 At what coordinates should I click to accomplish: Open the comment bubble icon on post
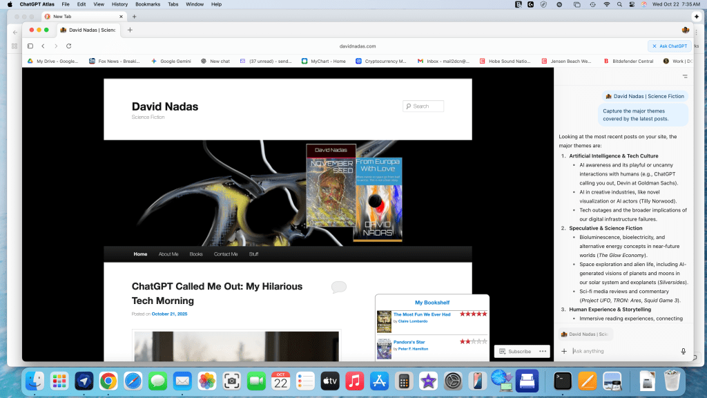(338, 287)
